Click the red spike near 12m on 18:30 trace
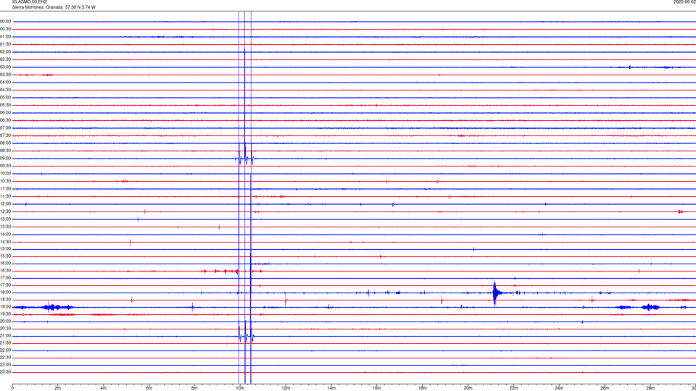 coord(286,300)
